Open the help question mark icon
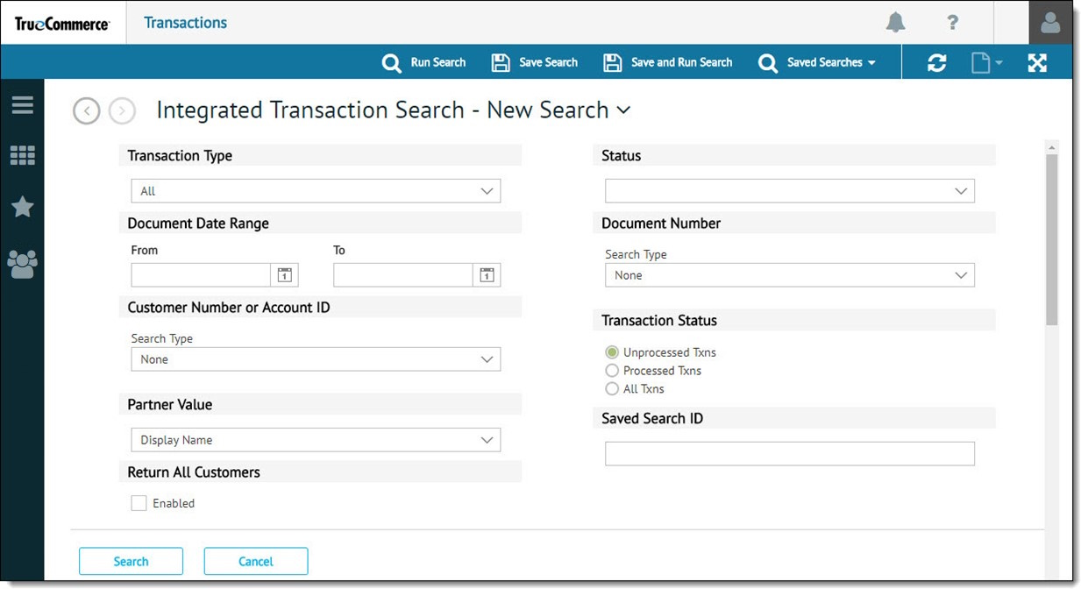Screen dimensions: 1081x589 click(x=952, y=23)
